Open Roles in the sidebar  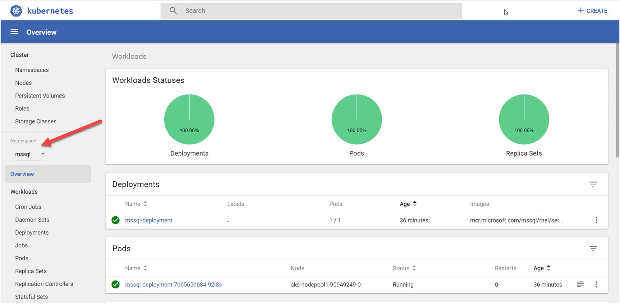coord(22,109)
